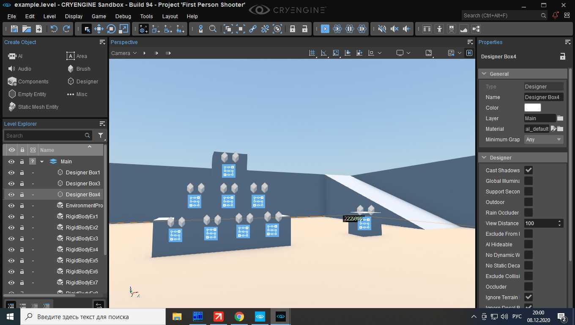Open the Edit menu

tap(30, 16)
